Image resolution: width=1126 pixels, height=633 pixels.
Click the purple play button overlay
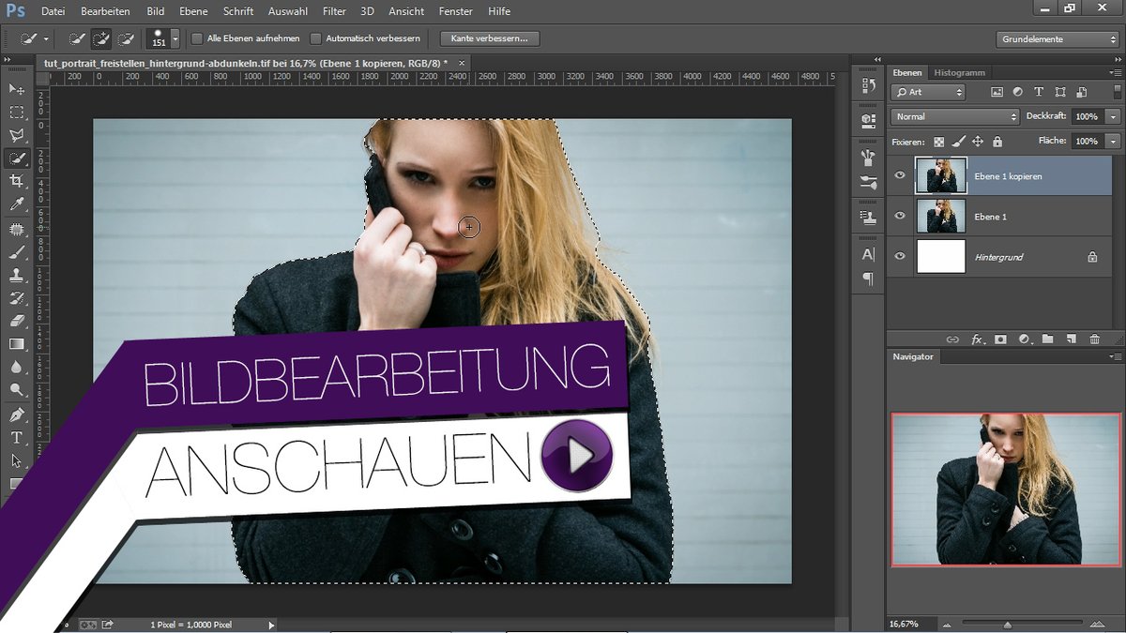point(577,456)
